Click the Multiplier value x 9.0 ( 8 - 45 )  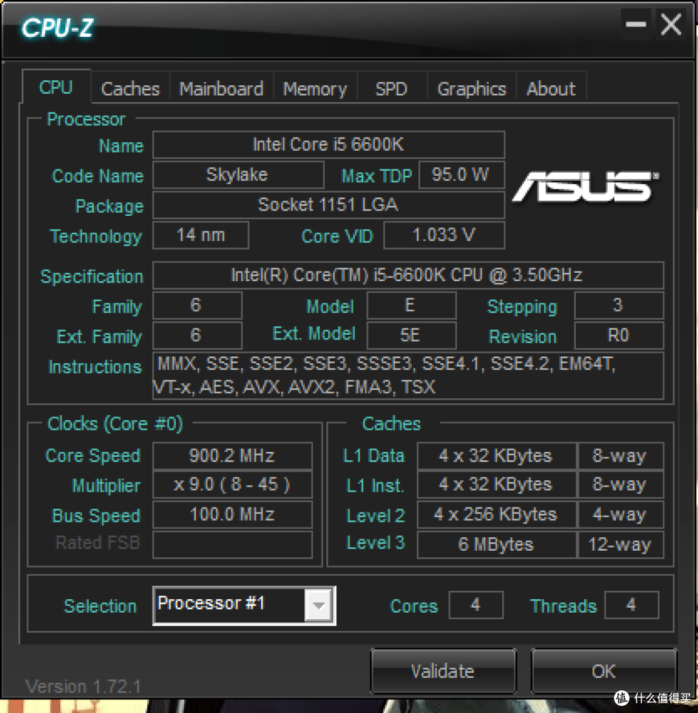pyautogui.click(x=233, y=485)
